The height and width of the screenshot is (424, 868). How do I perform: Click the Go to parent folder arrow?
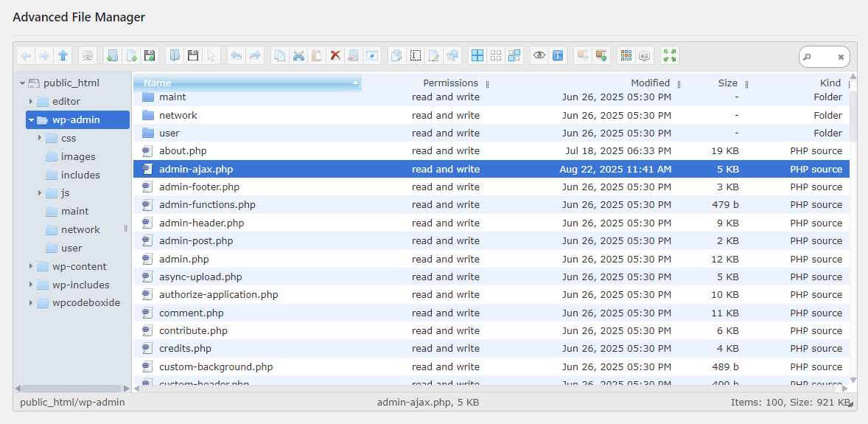pos(63,55)
